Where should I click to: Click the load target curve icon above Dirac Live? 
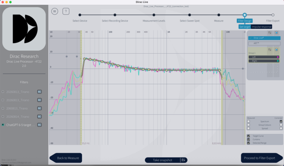tap(270, 33)
